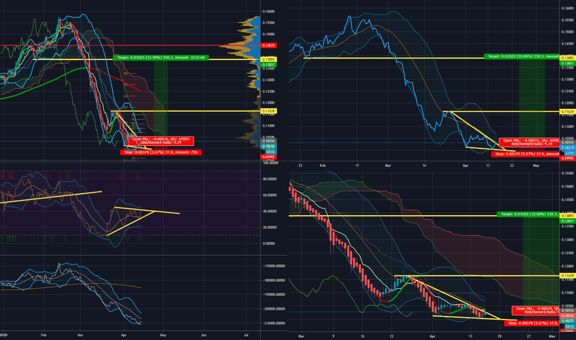The width and height of the screenshot is (576, 340).
Task: Select the yellow 0.11639 price tag in the top-left chart
Action: (x=268, y=111)
